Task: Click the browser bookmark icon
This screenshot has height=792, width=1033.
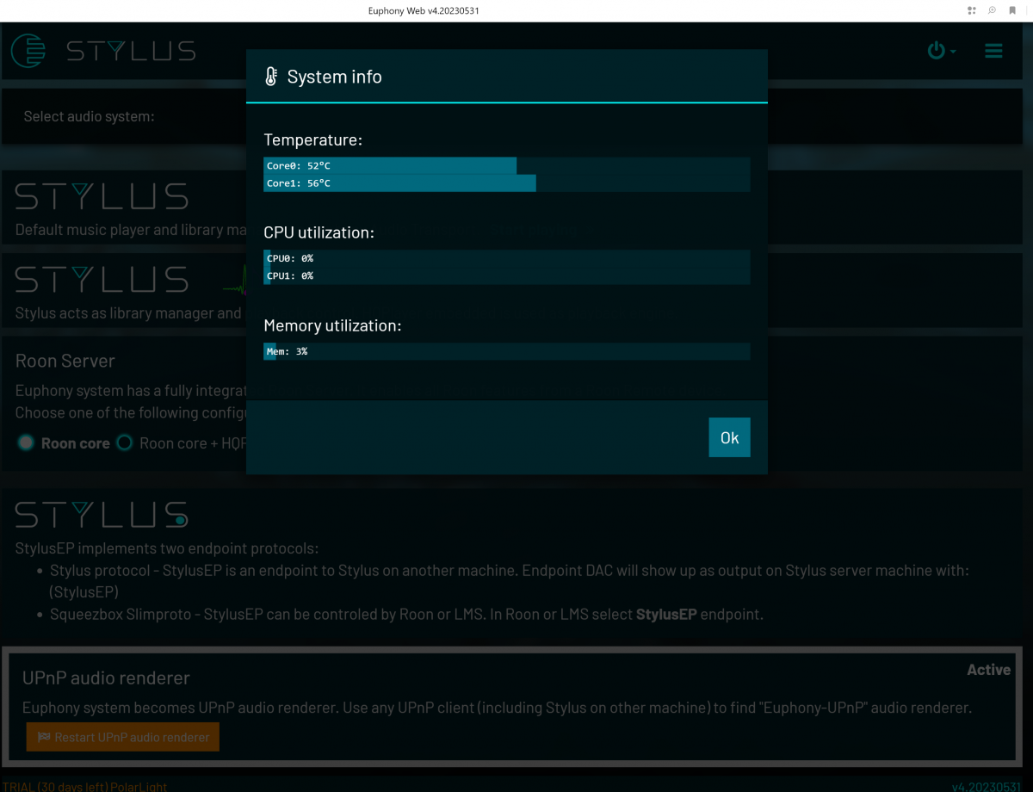Action: 1012,10
